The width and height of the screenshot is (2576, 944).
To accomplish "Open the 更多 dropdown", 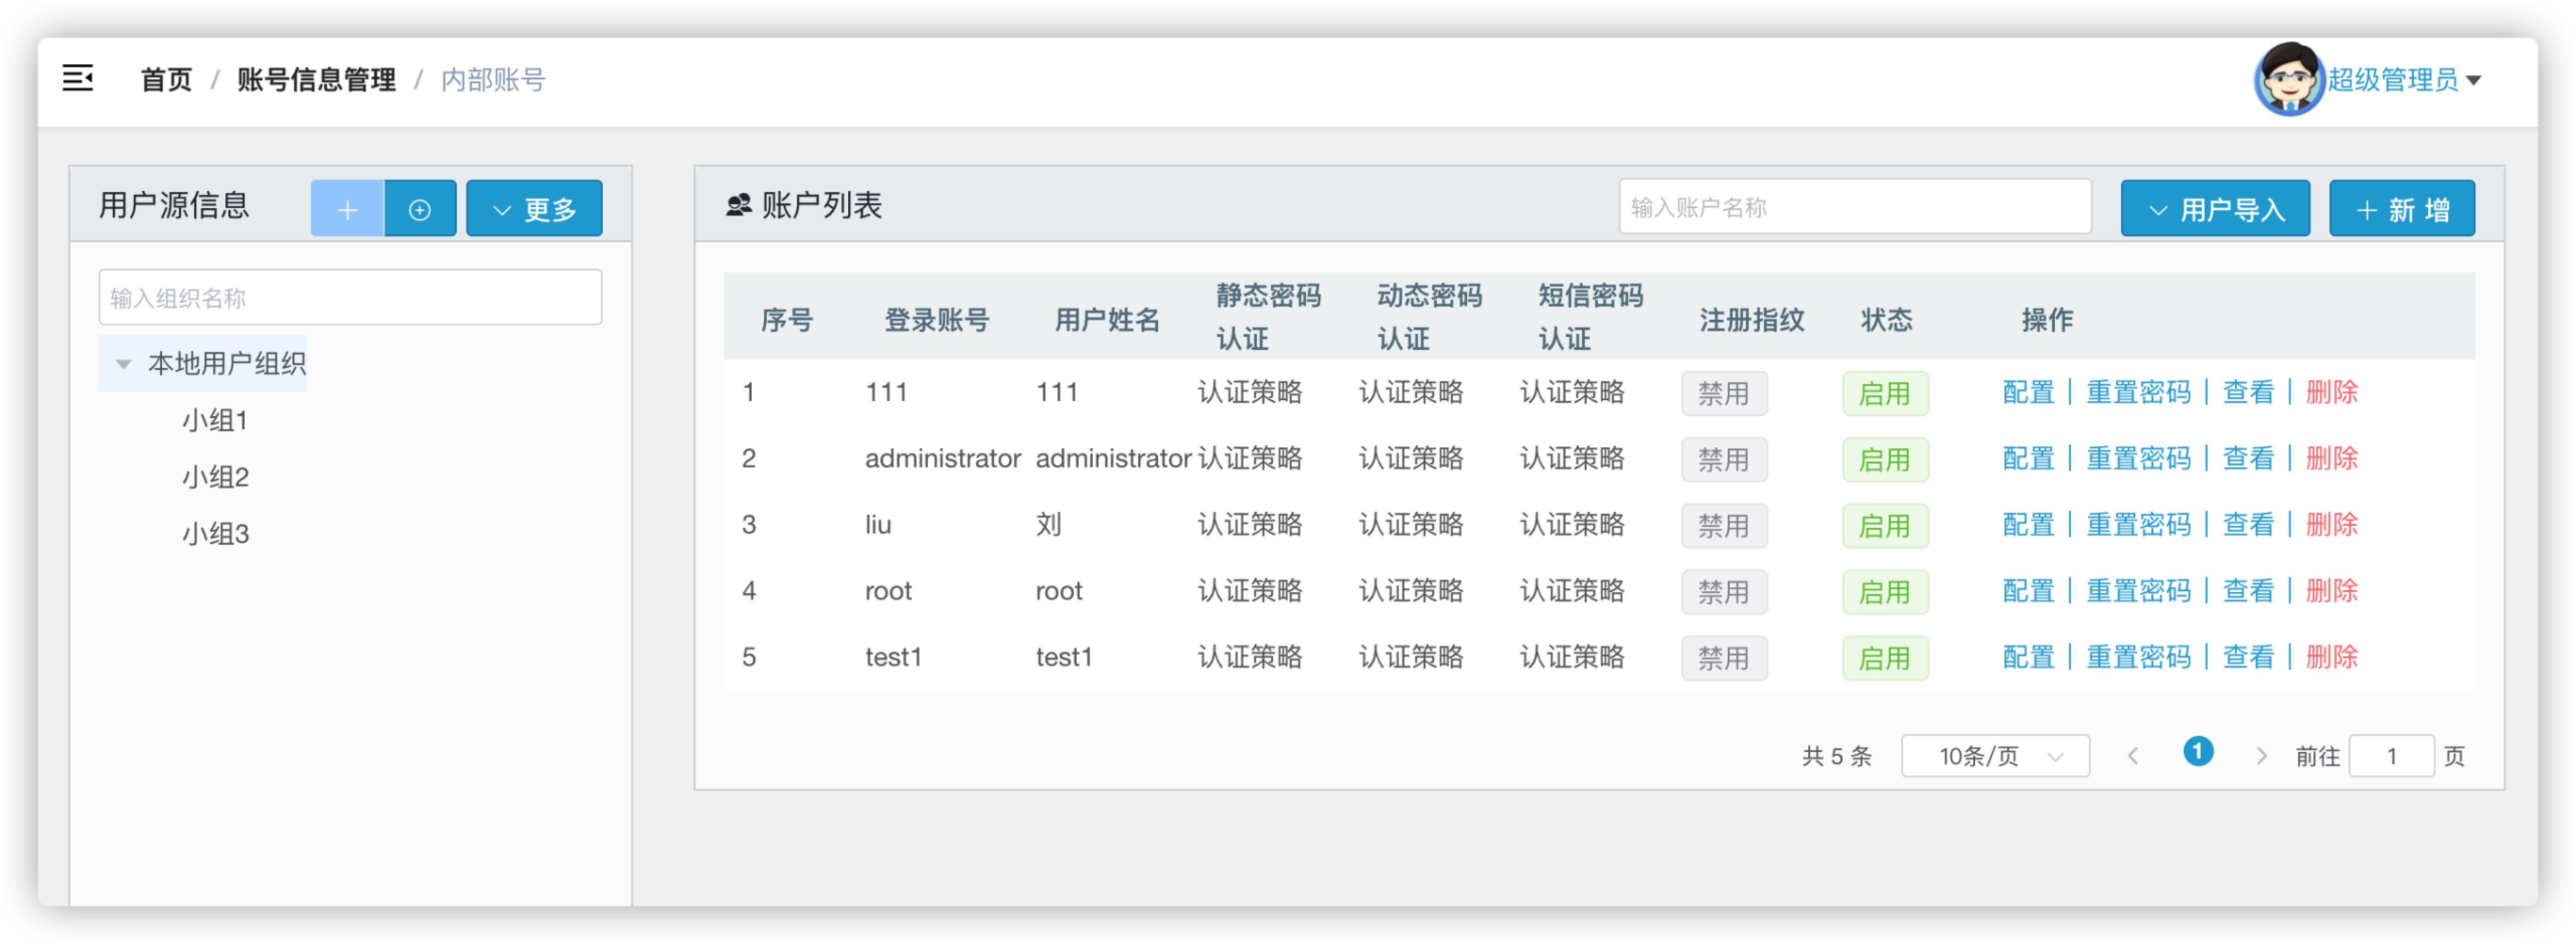I will pyautogui.click(x=534, y=209).
